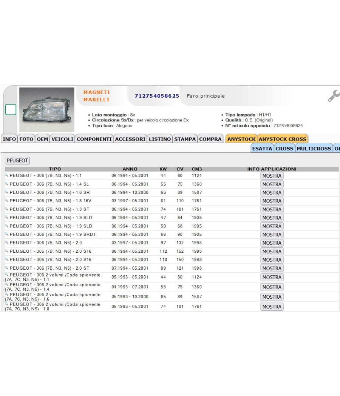The height and width of the screenshot is (396, 340).
Task: Click MOSTRA for 306 2.0 S16 152 CV
Action: [272, 252]
